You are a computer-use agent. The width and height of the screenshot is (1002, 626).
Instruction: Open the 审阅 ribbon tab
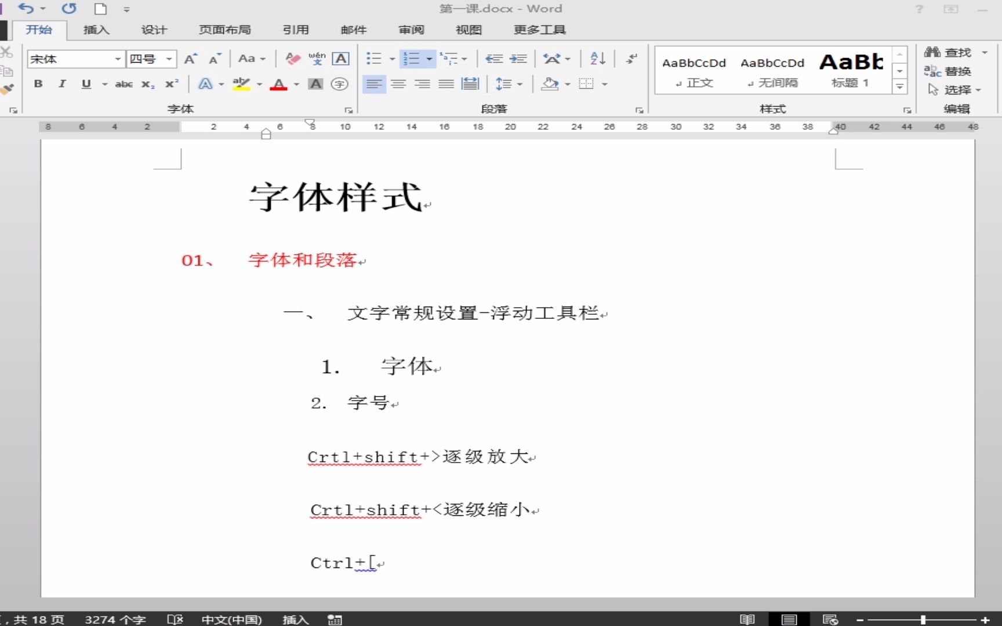pos(411,30)
